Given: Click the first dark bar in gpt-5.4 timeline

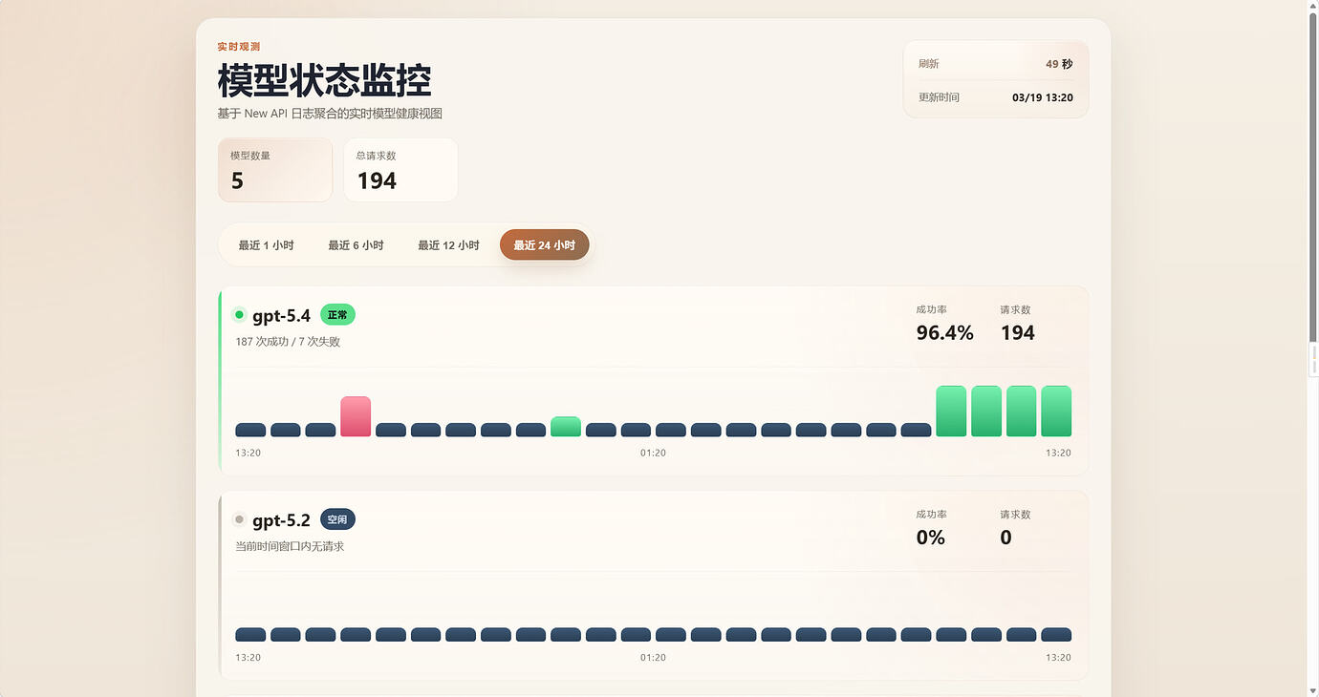Looking at the screenshot, I should click(x=250, y=431).
